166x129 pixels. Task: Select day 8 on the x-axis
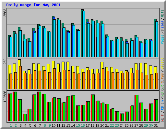pos(45,125)
